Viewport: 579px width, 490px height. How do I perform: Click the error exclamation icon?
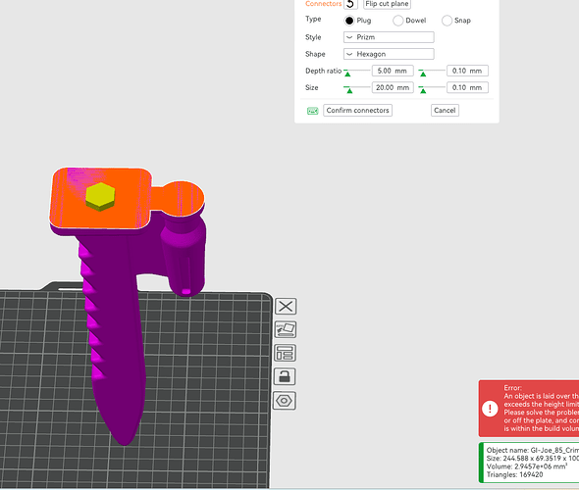click(490, 409)
